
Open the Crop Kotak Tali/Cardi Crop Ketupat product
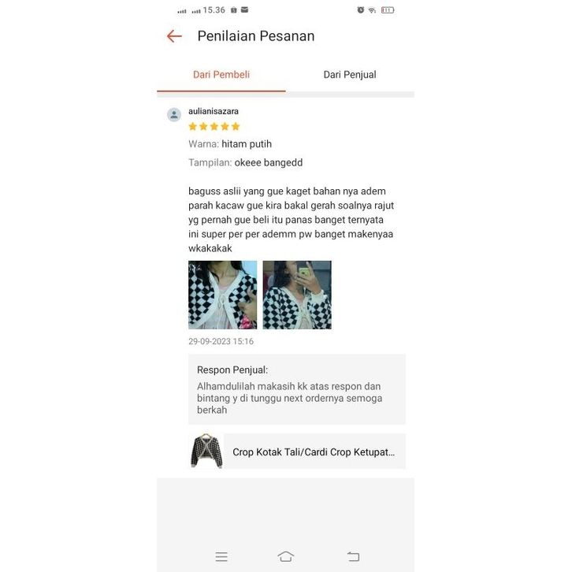[x=314, y=452]
